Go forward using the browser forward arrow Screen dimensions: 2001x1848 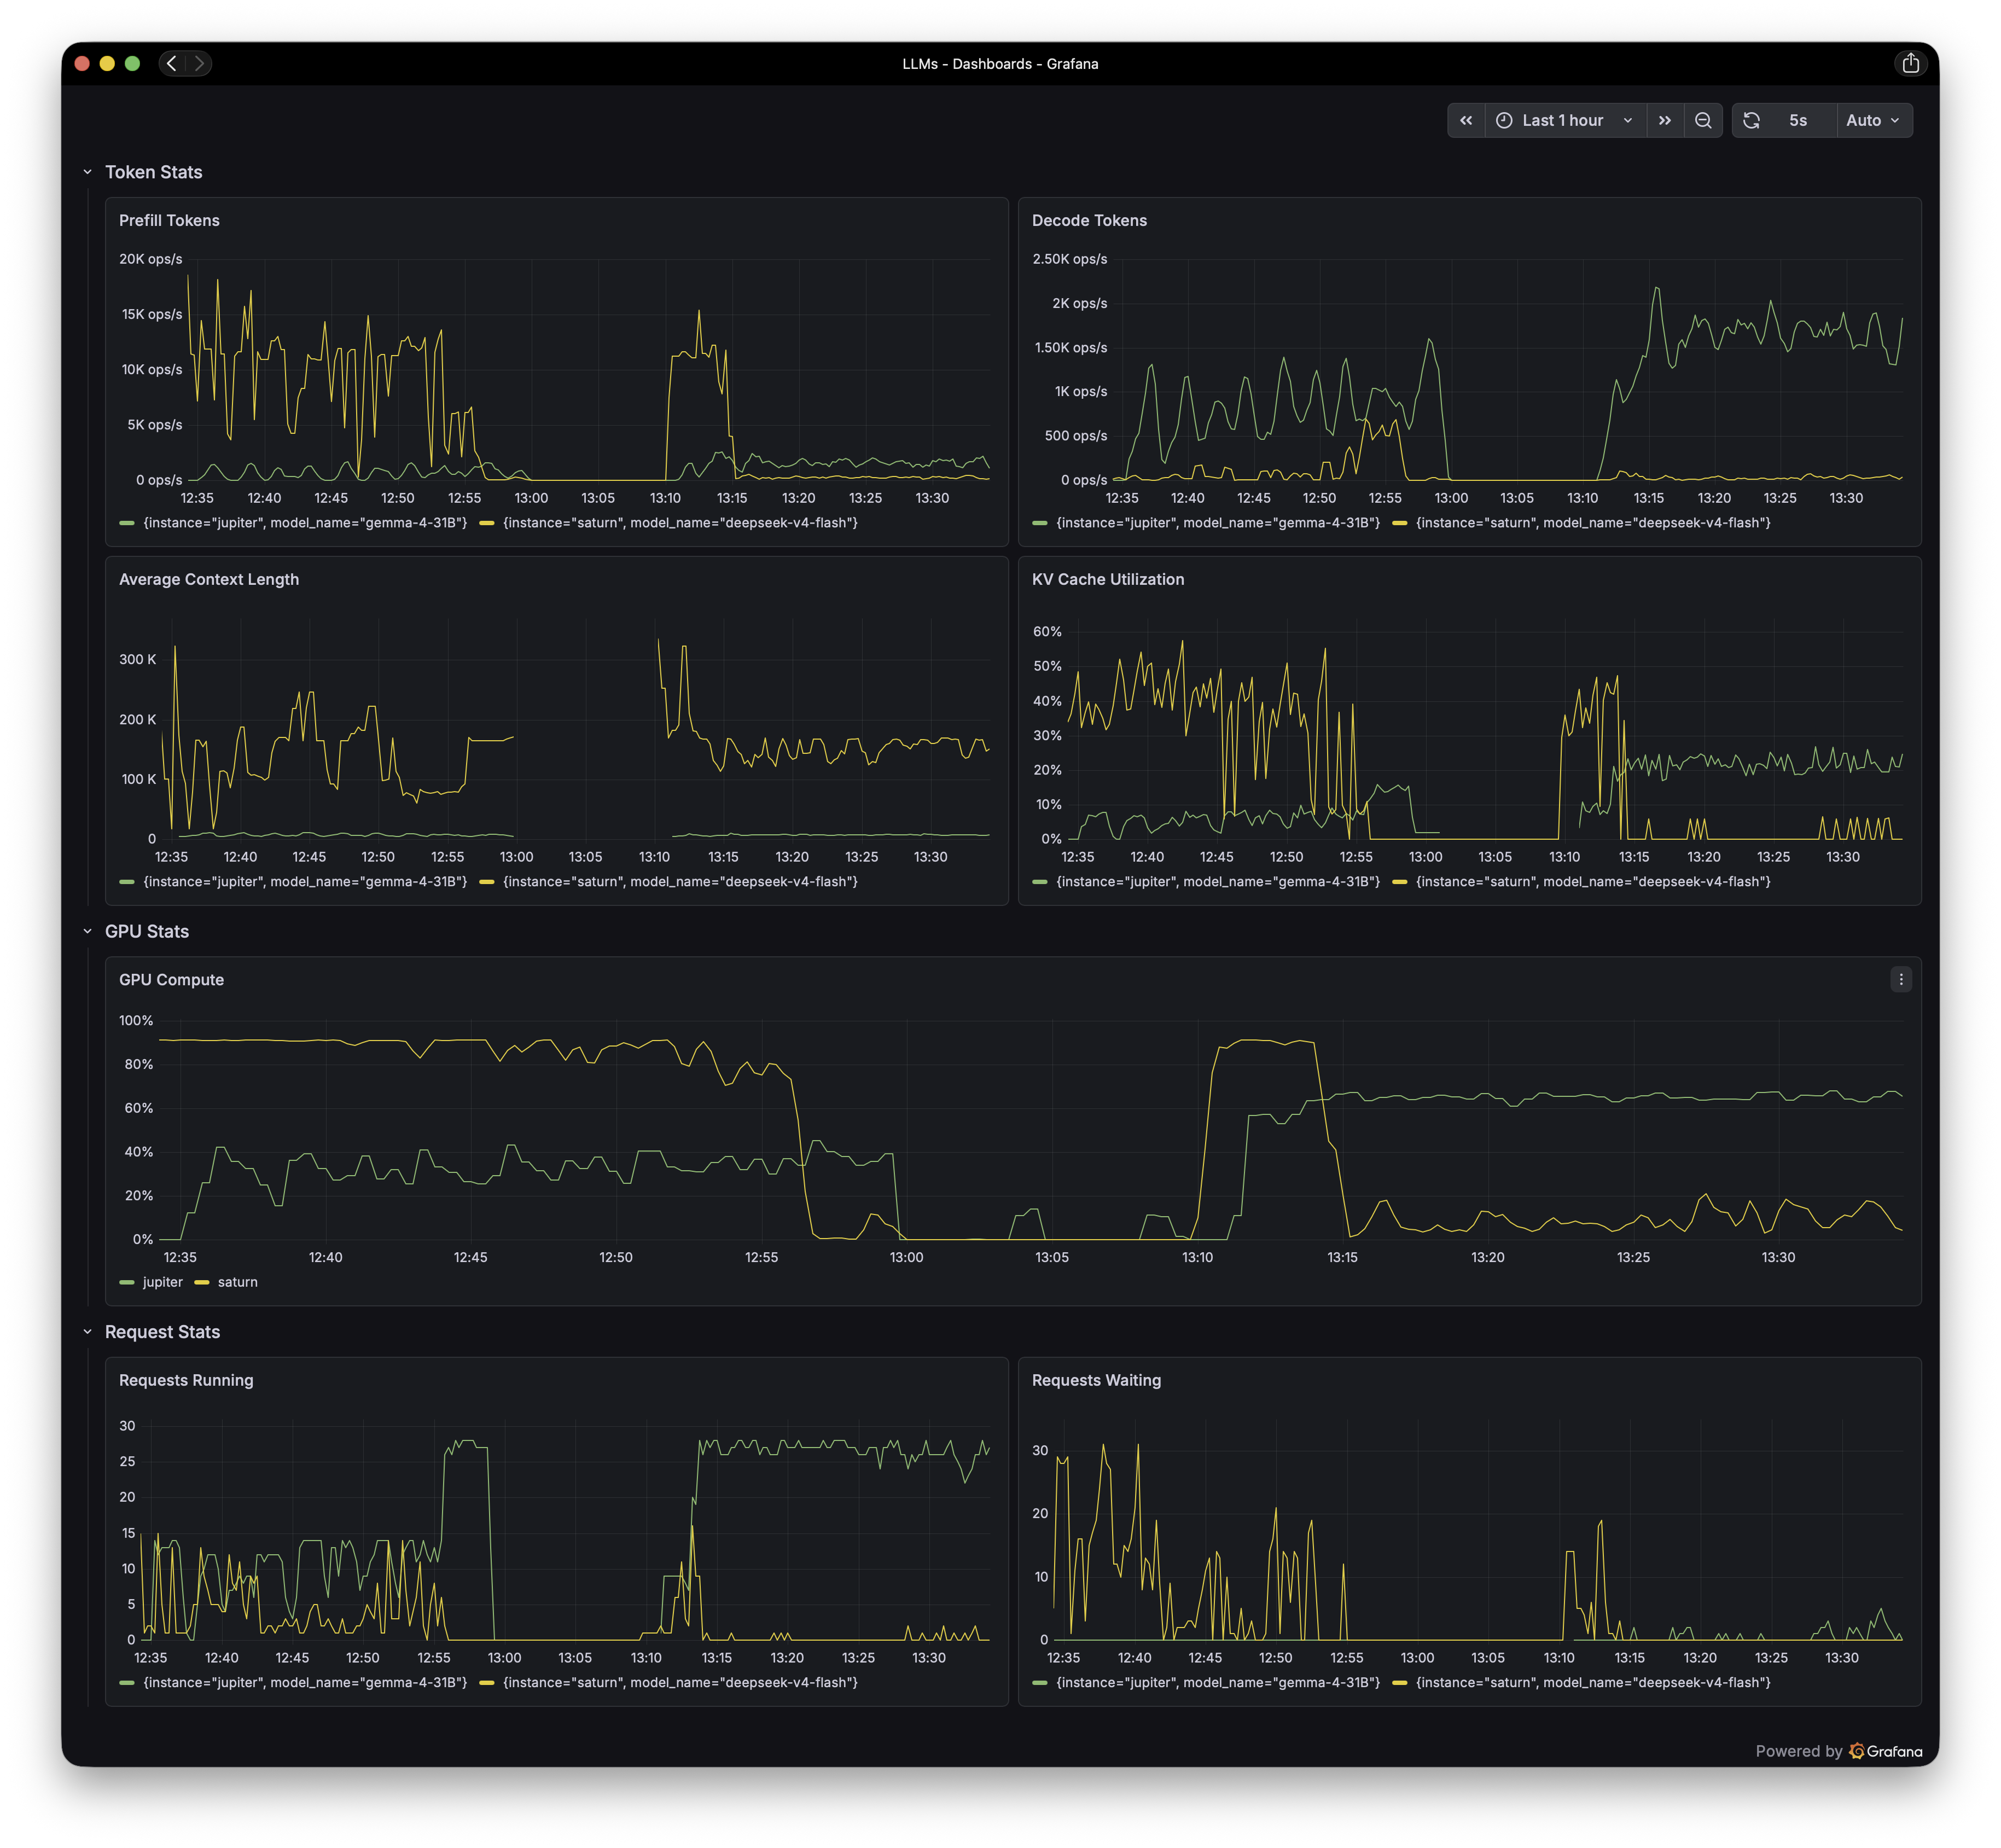pos(199,63)
